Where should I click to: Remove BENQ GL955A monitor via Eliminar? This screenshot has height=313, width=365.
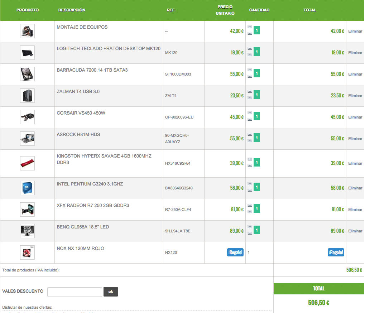(355, 231)
